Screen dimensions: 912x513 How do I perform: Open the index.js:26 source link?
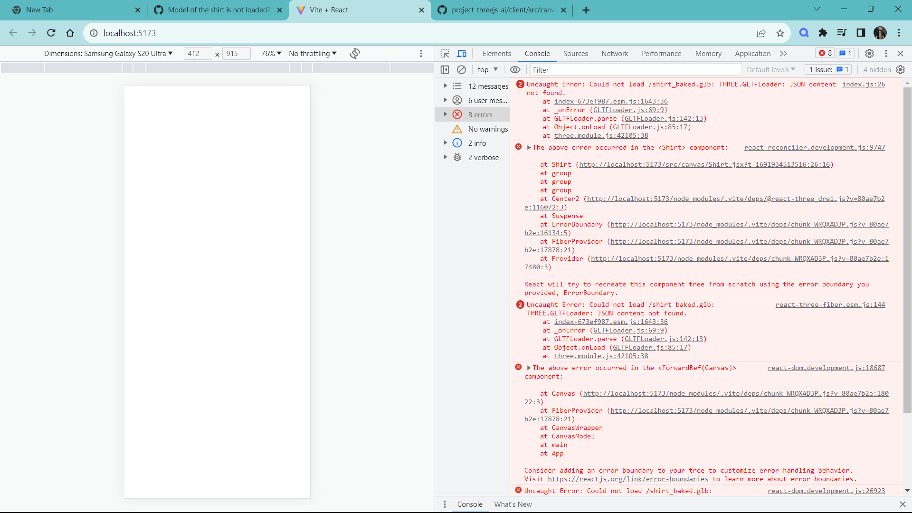coord(864,84)
